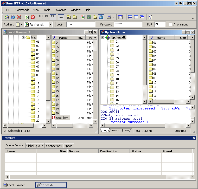
Task: Switch to the Connections tab
Action: [54, 146]
